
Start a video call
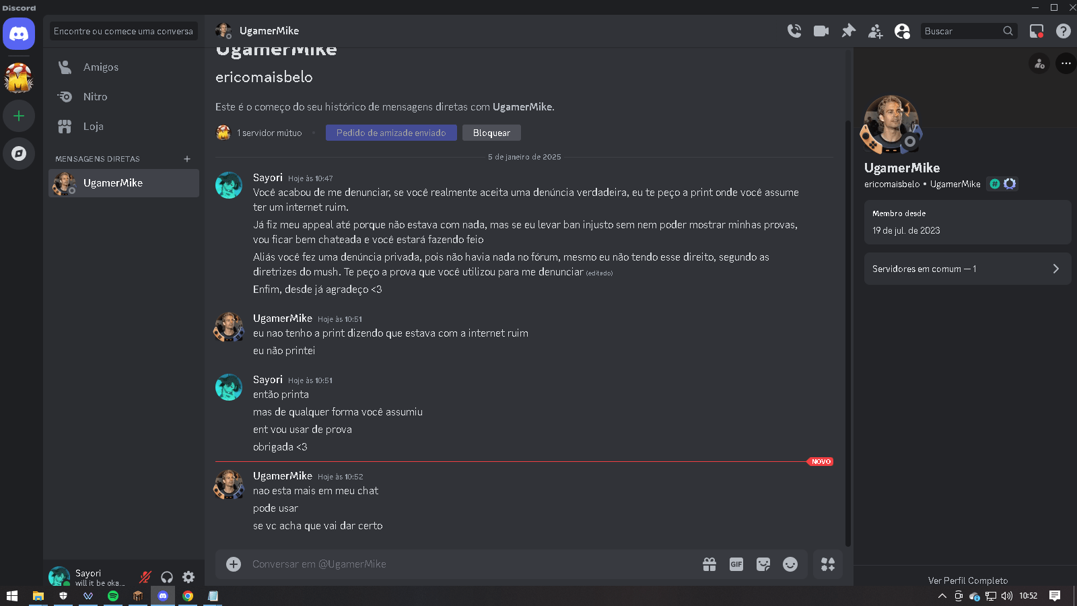[821, 31]
